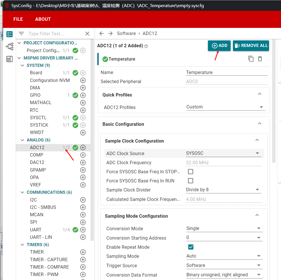Add a DMA module with plus icon
The height and width of the screenshot is (280, 281).
(x=83, y=88)
